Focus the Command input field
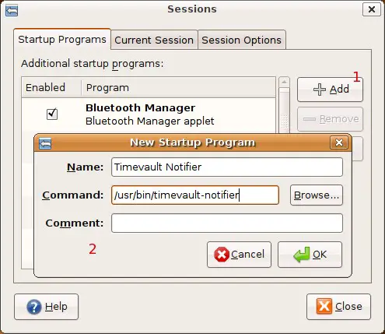This screenshot has height=334, width=385. pyautogui.click(x=195, y=195)
